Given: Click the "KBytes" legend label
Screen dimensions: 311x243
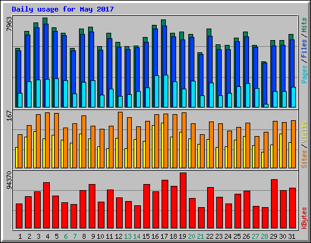Looking at the screenshot, I should 304,218.
